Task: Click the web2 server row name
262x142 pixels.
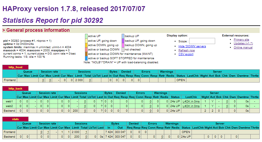Action: pyautogui.click(x=9, y=106)
